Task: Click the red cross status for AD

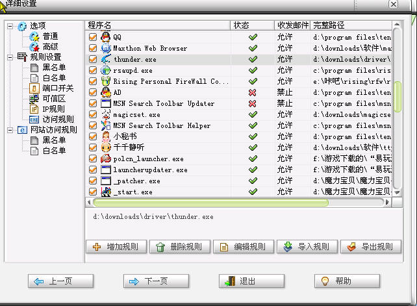Action: 252,92
